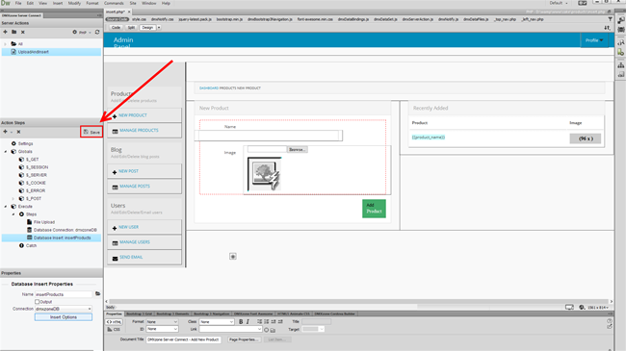This screenshot has width=626, height=351.
Task: Switch to Design view
Action: point(147,28)
